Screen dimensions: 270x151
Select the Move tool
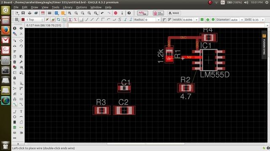(x=21, y=41)
